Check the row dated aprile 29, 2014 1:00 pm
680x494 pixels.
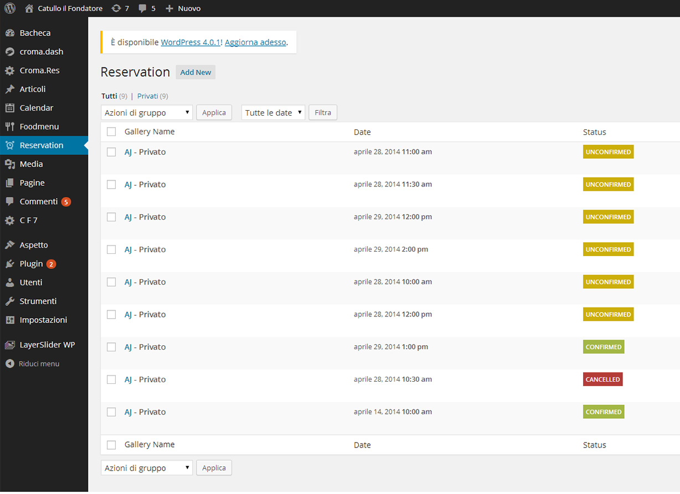point(111,347)
